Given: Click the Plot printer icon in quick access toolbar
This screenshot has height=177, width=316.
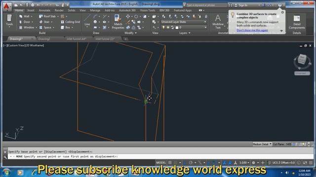Looking at the screenshot, I should pyautogui.click(x=33, y=5).
